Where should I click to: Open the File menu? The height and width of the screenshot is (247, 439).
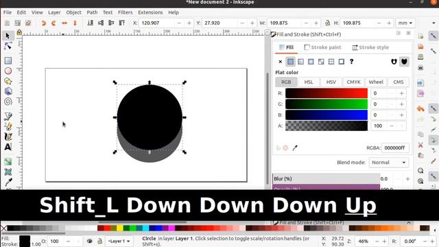(x=8, y=12)
